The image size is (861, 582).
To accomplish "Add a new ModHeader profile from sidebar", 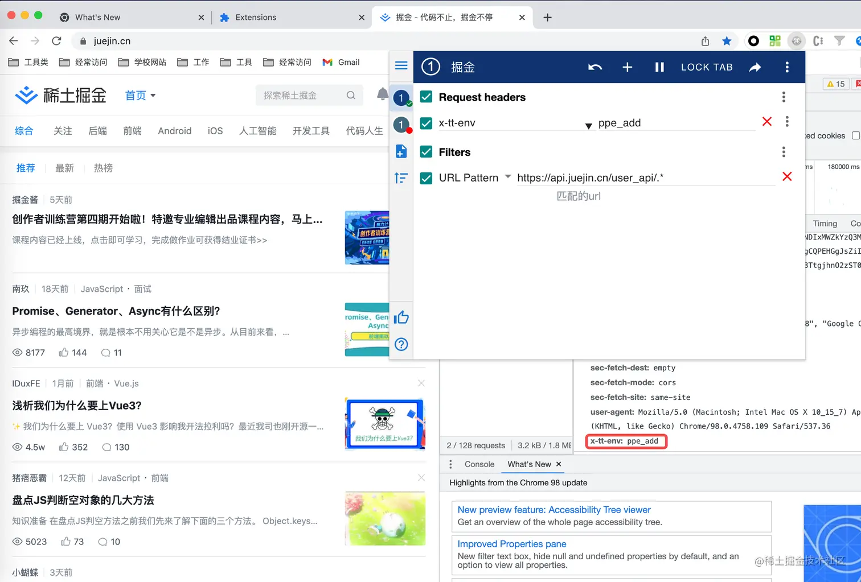I will point(401,151).
